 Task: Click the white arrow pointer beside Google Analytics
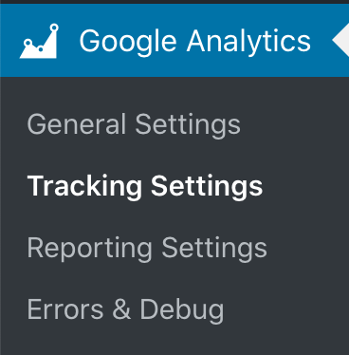340,41
